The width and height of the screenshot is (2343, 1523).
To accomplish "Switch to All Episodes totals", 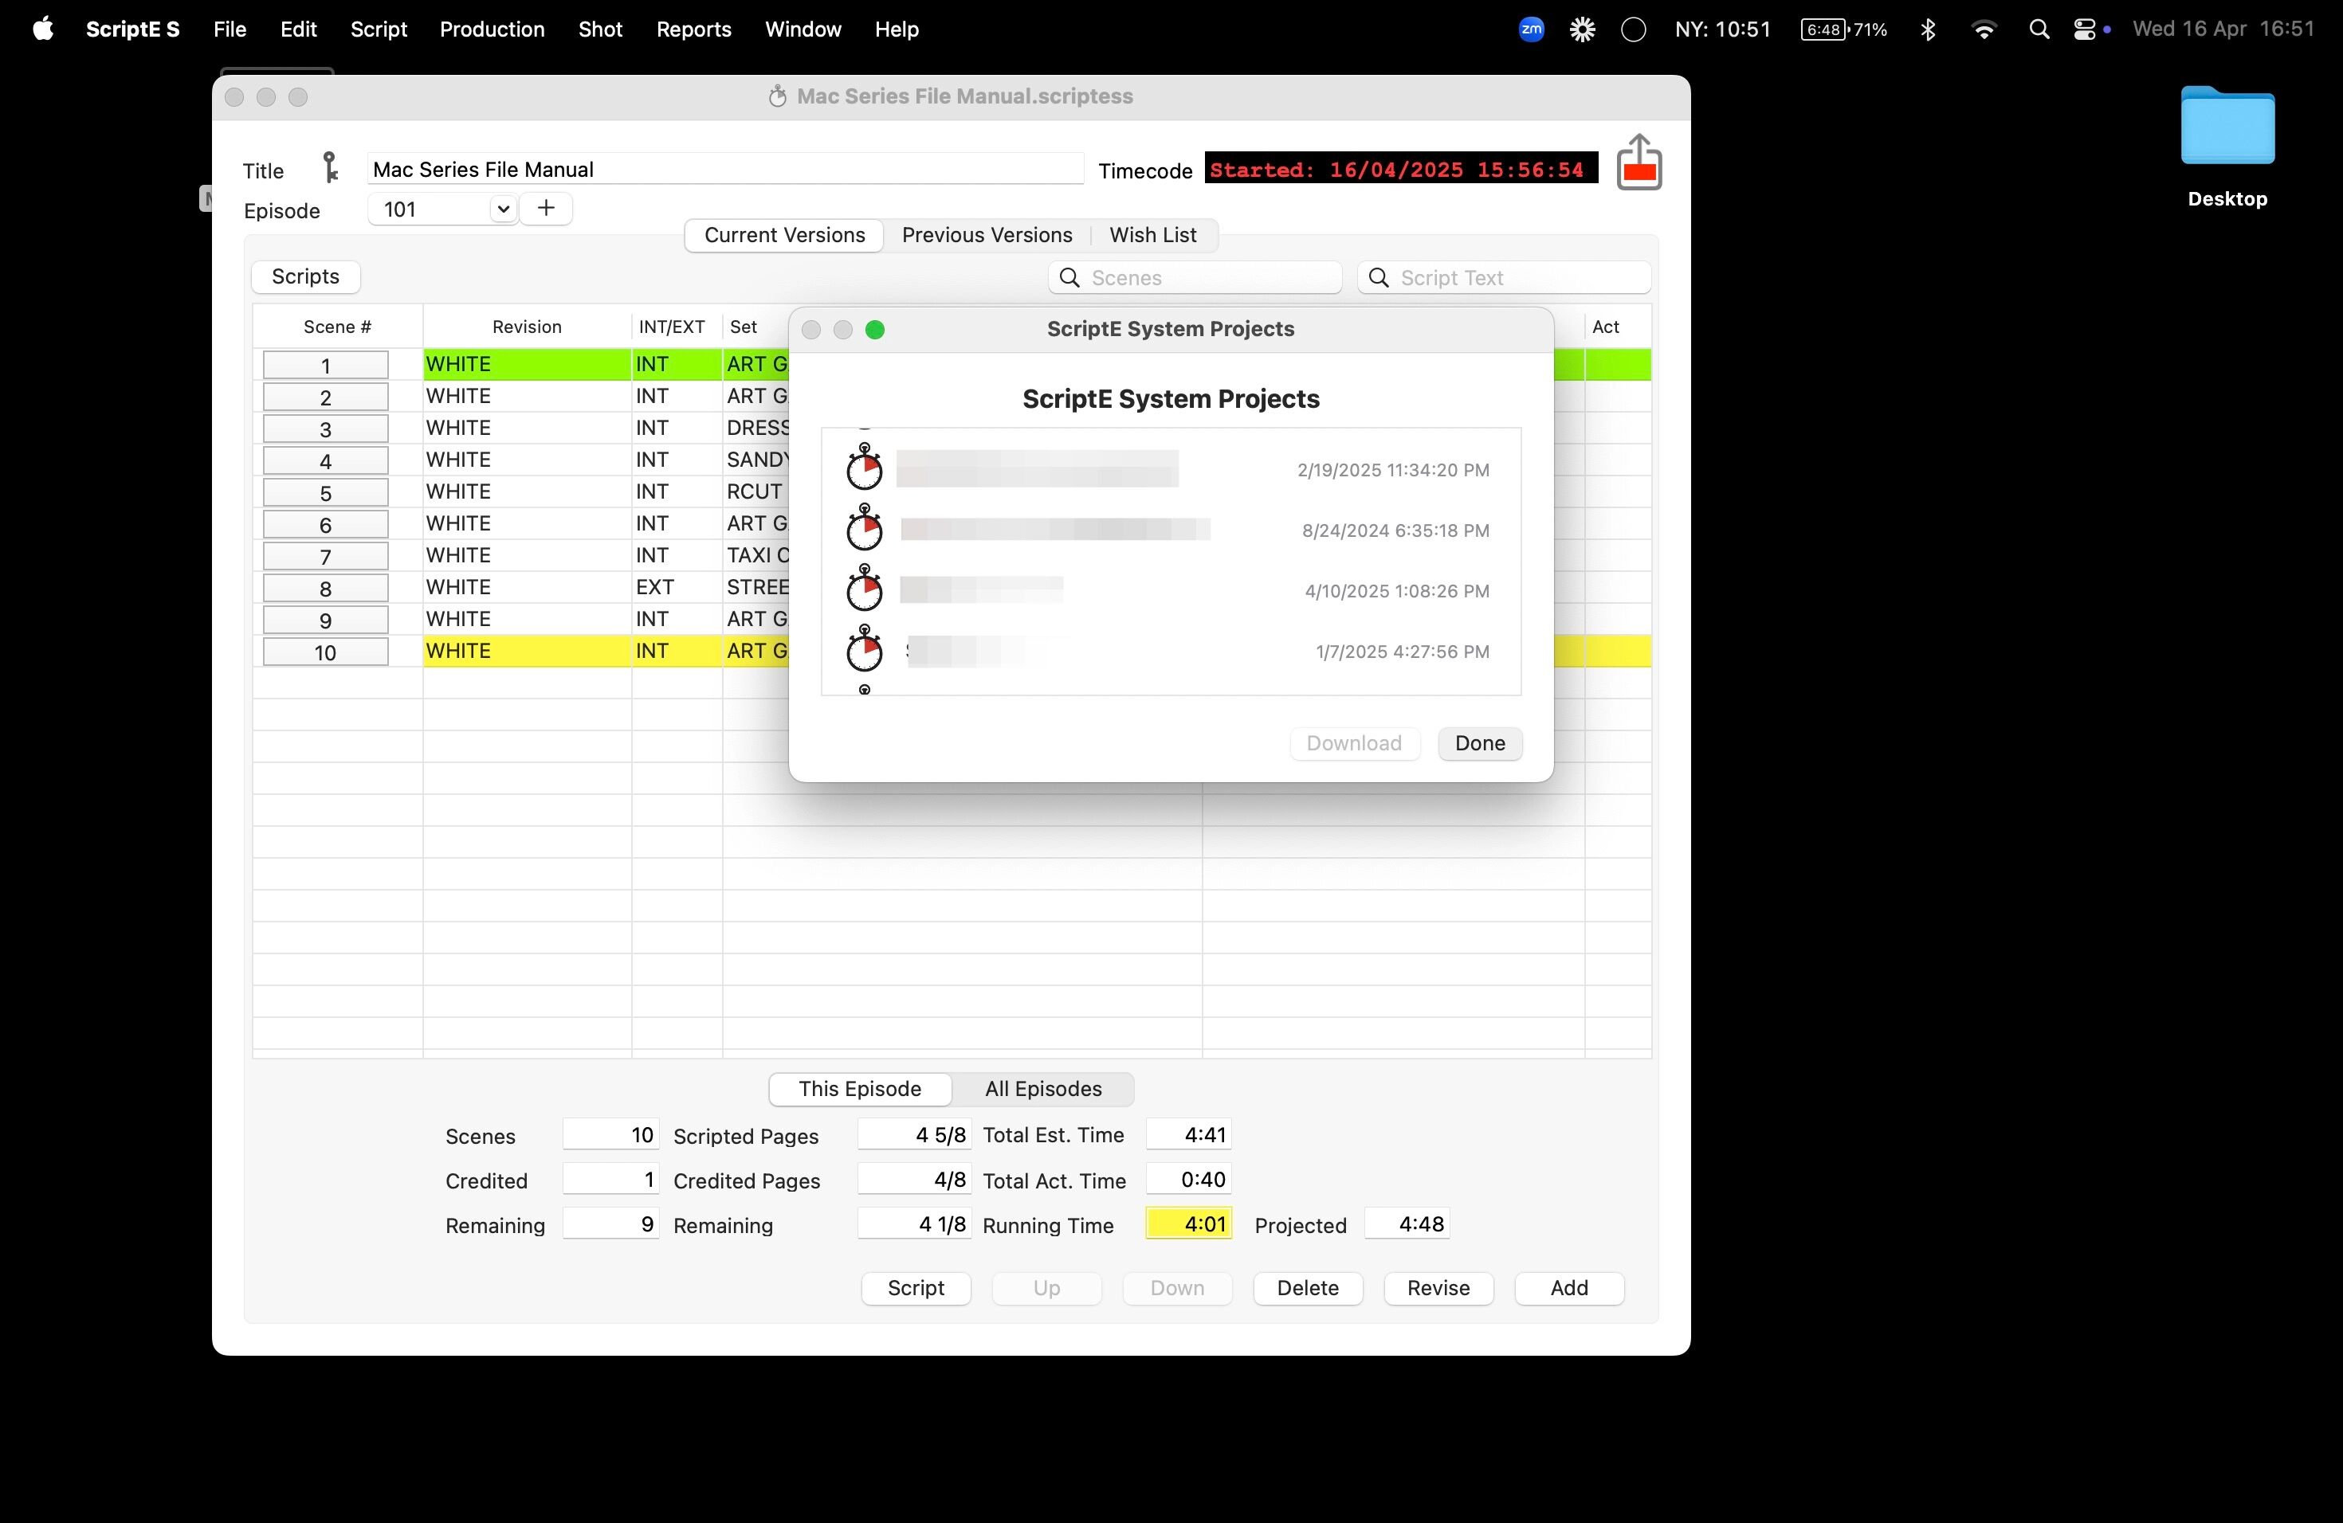I will [1042, 1088].
